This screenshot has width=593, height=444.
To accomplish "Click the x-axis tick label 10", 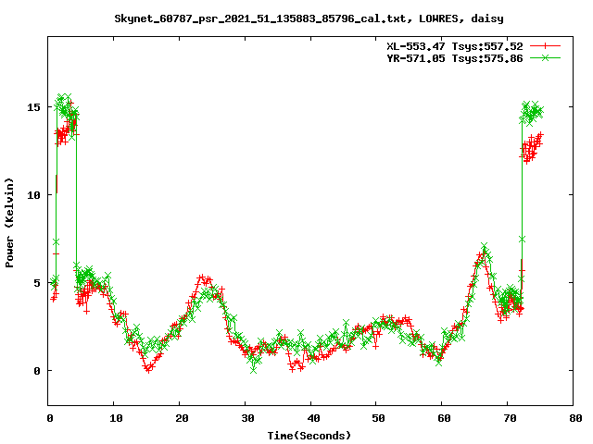I will point(116,418).
